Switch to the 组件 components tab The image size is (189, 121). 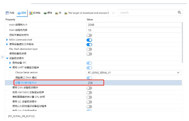coord(22,13)
